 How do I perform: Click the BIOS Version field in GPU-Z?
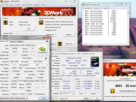point(27,58)
